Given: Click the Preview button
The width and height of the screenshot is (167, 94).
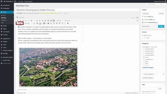Looking at the screenshot, I should (161, 14).
